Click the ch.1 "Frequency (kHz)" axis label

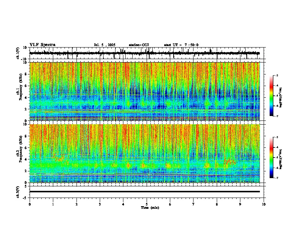[x=21, y=87]
